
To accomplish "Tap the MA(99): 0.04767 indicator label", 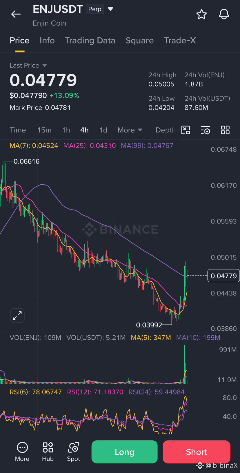I will 147,145.
